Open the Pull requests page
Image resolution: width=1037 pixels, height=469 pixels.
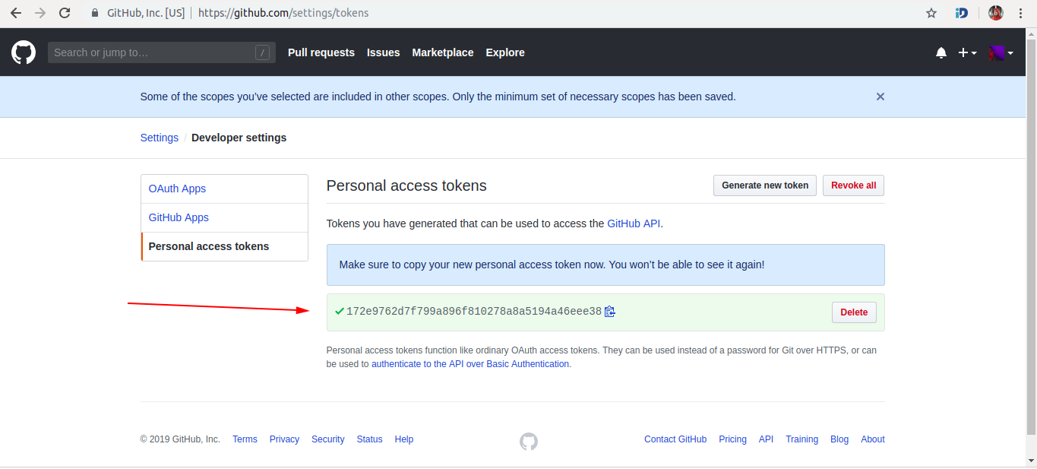point(321,52)
